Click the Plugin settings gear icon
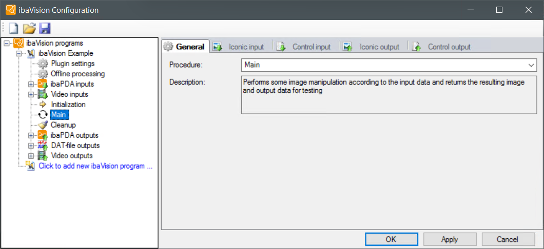This screenshot has width=544, height=249. pyautogui.click(x=43, y=64)
